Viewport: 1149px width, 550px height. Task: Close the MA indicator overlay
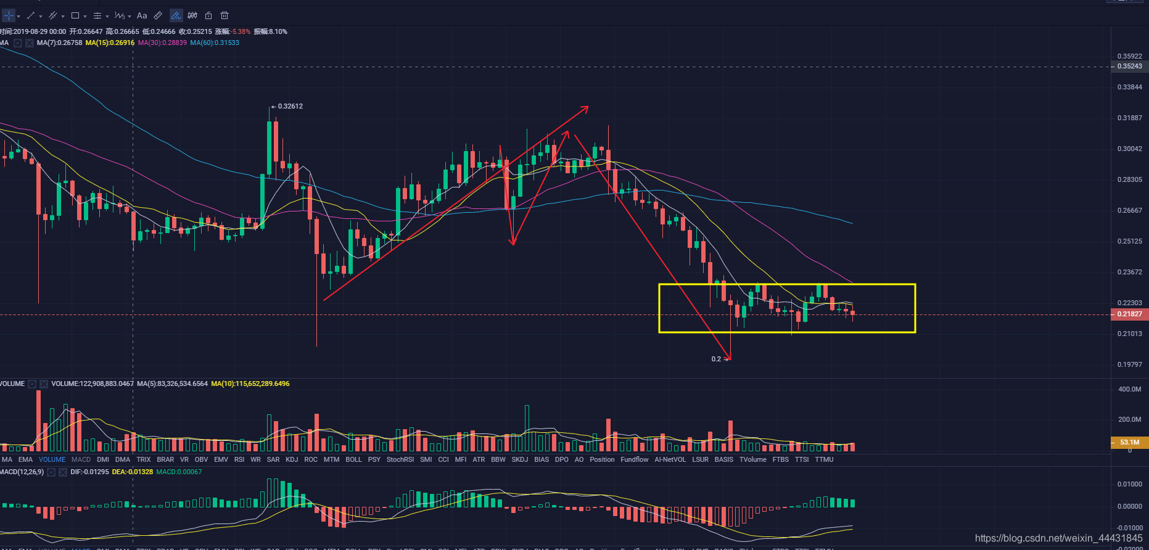[29, 43]
